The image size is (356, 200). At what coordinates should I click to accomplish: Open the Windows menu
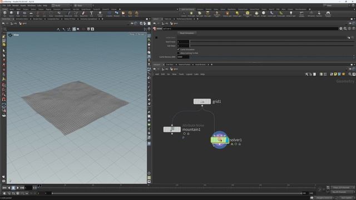point(31,6)
